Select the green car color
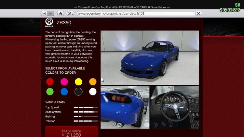The image size is (244, 137). pos(50,92)
